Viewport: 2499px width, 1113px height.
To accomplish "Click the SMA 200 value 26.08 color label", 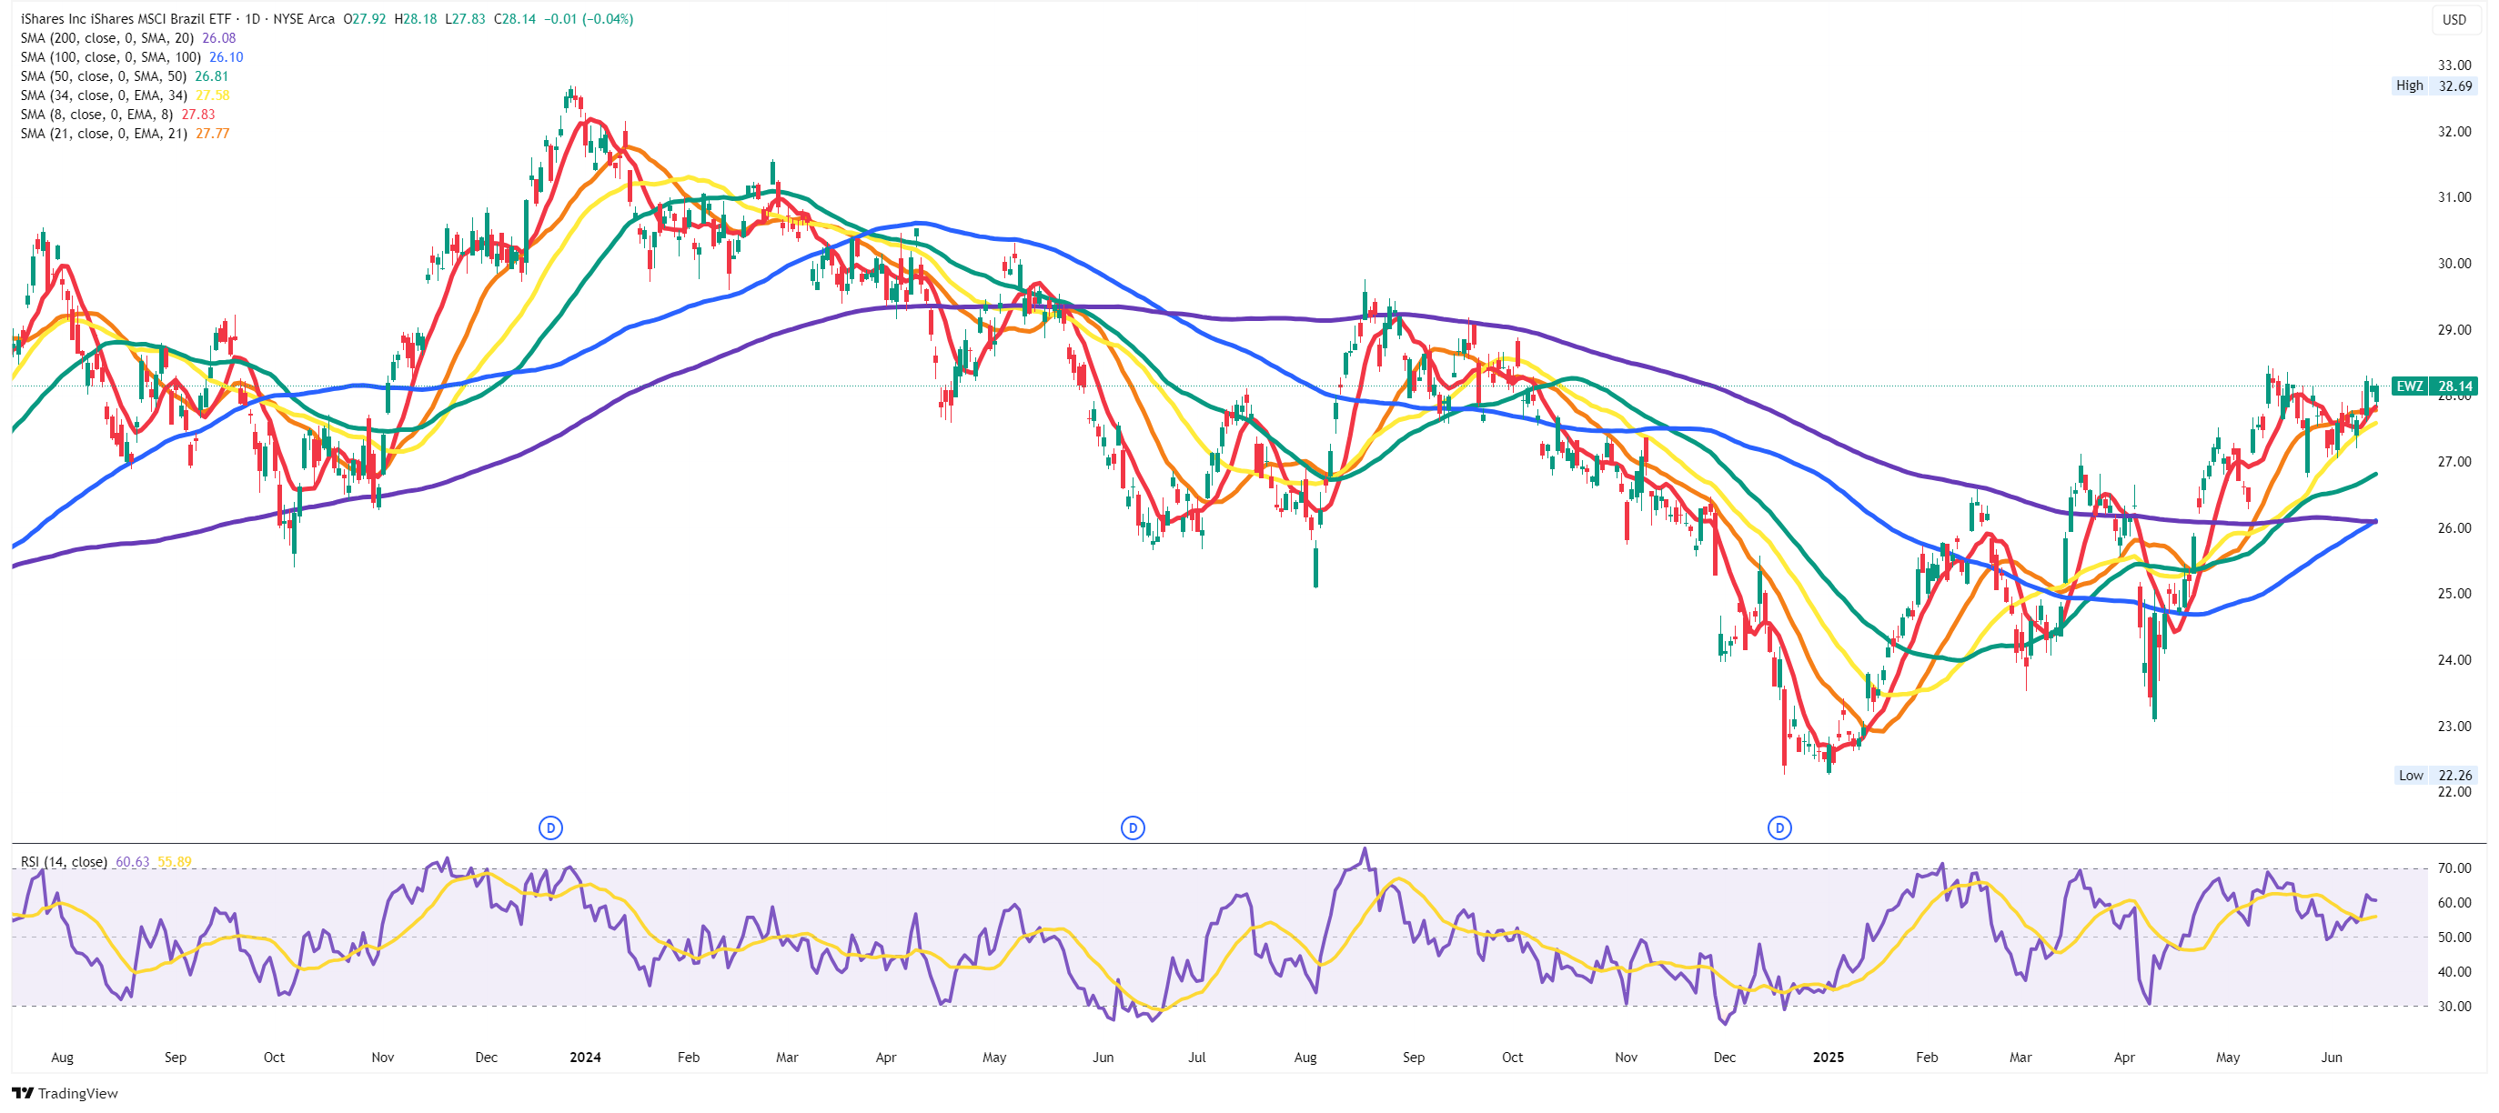I will click(x=218, y=38).
